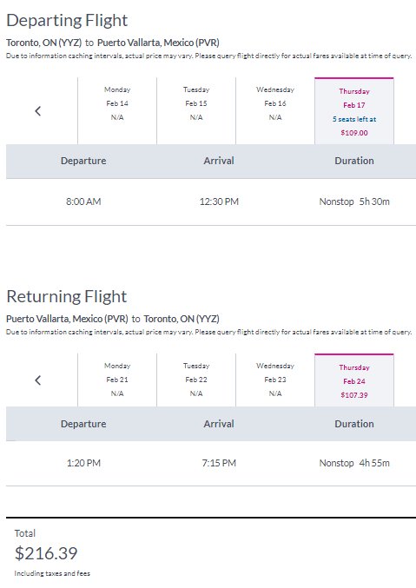Click Duration column header in Returning Flight
This screenshot has width=416, height=588.
(x=354, y=424)
